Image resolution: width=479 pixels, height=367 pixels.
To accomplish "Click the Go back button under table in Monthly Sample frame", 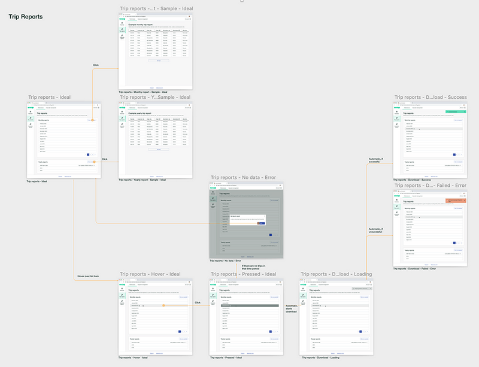I will coord(159,61).
